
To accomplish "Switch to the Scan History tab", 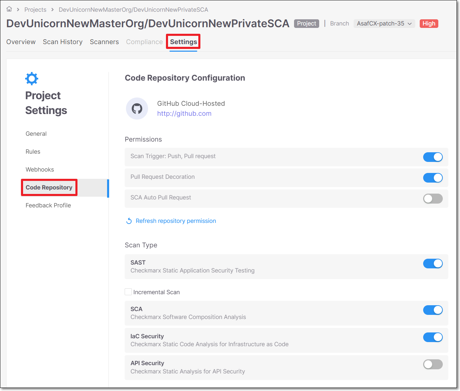I will (63, 42).
